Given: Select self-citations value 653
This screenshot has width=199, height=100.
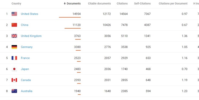Looking at the screenshot, I should (148, 58).
